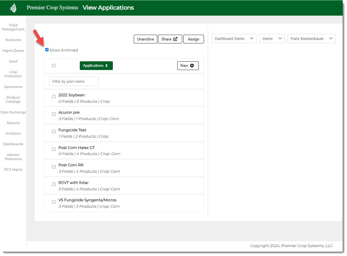The image size is (347, 256).
Task: Click the Filter by plan name field
Action: pos(74,82)
